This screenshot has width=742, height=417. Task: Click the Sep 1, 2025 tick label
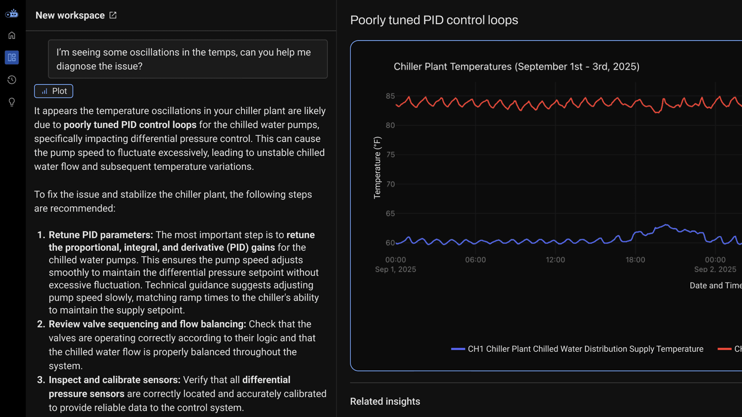pyautogui.click(x=395, y=269)
